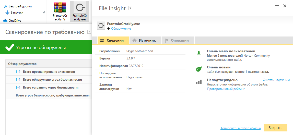
Task: Expand Всего обнаружено угроз безопасности row
Action: pyautogui.click(x=18, y=80)
